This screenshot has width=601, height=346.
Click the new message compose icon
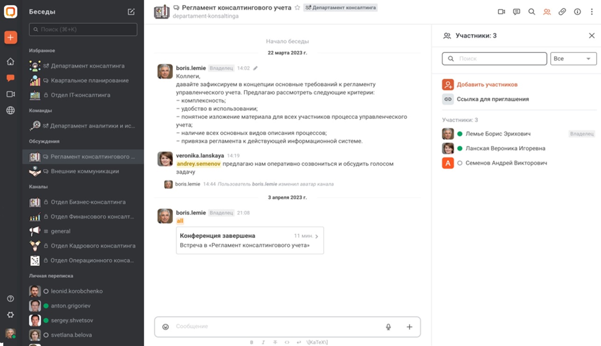tap(131, 12)
